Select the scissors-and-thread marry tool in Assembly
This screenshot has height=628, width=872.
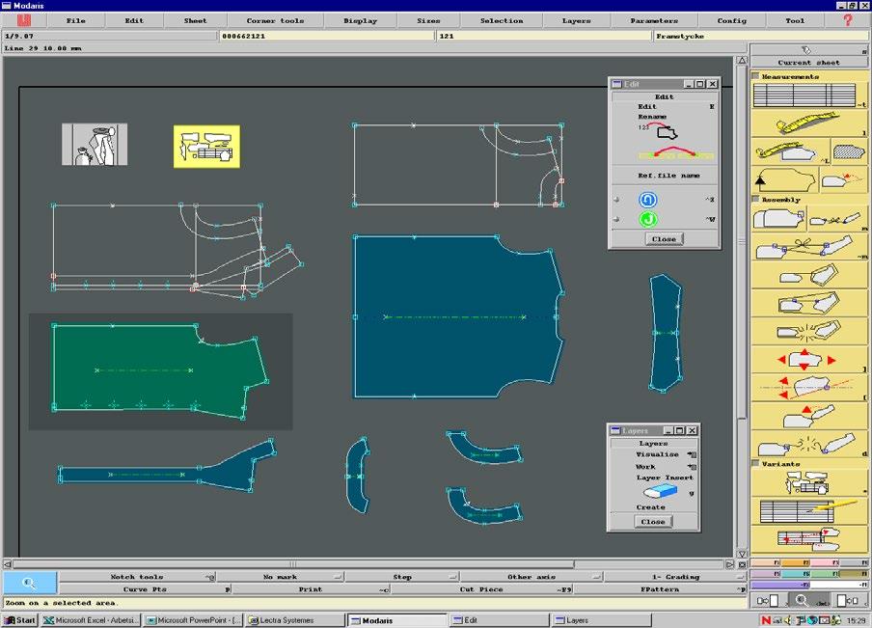[808, 247]
